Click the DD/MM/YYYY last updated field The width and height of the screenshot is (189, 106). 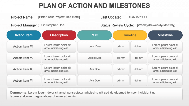coord(138,17)
